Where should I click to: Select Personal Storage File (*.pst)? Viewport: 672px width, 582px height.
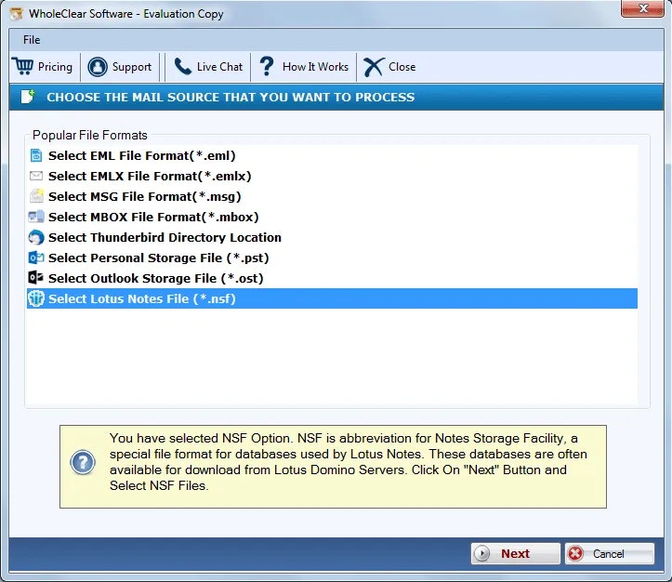pos(332,258)
